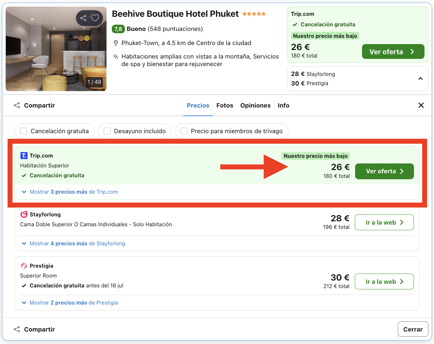Click the 212 € total Prestigia text
Screen dimensions: 434x344
point(336,286)
